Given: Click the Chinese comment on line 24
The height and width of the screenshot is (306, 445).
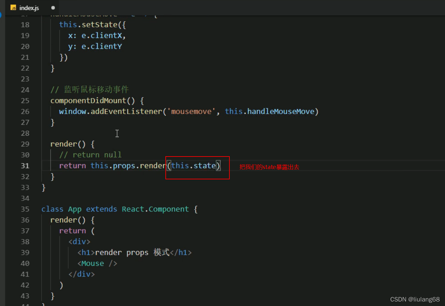Looking at the screenshot, I should click(90, 89).
